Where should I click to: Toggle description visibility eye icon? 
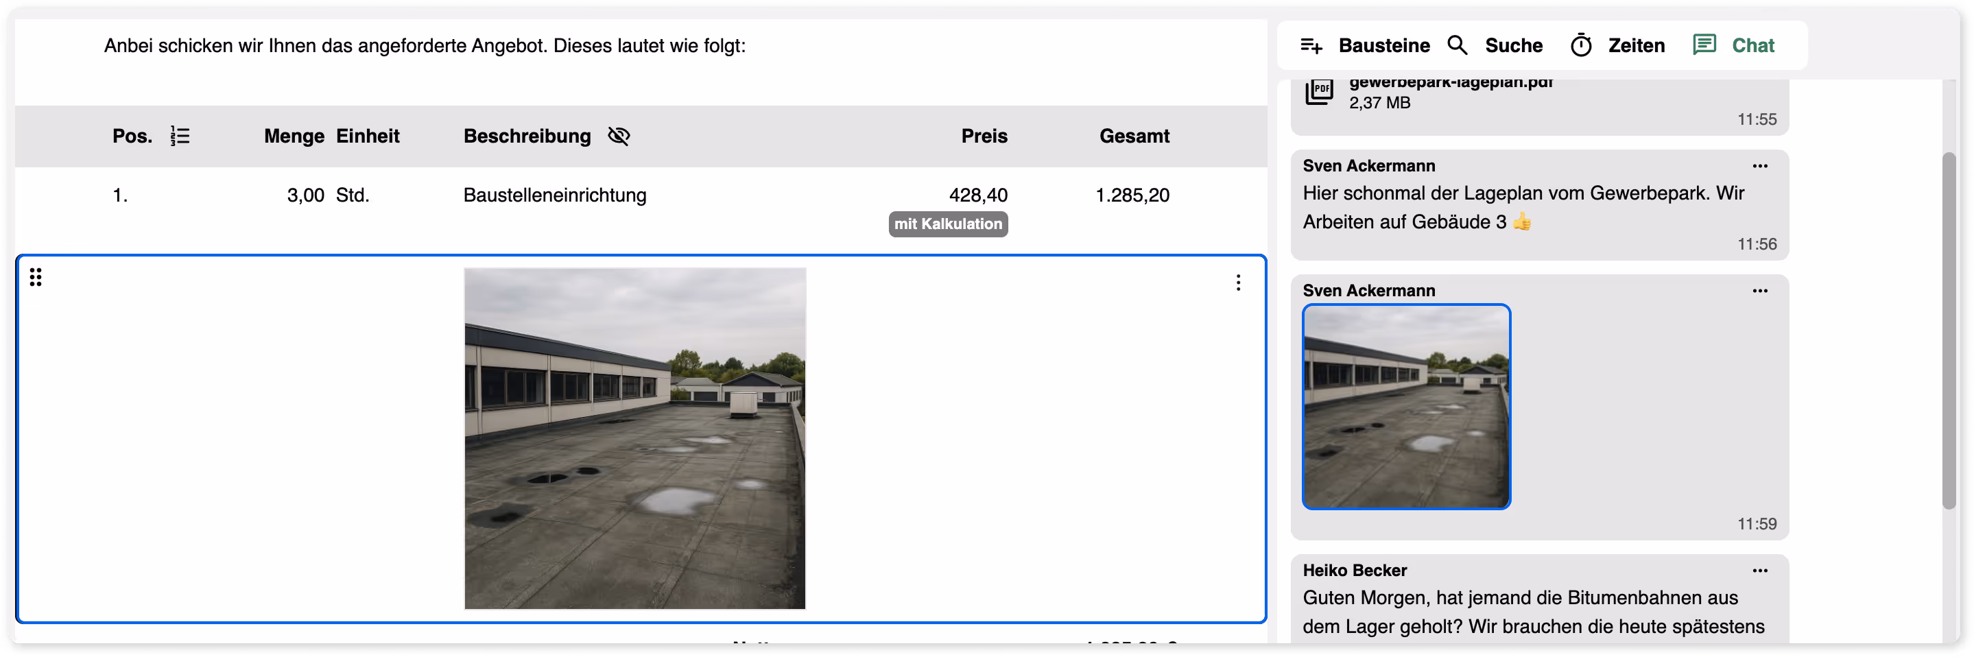pos(619,136)
